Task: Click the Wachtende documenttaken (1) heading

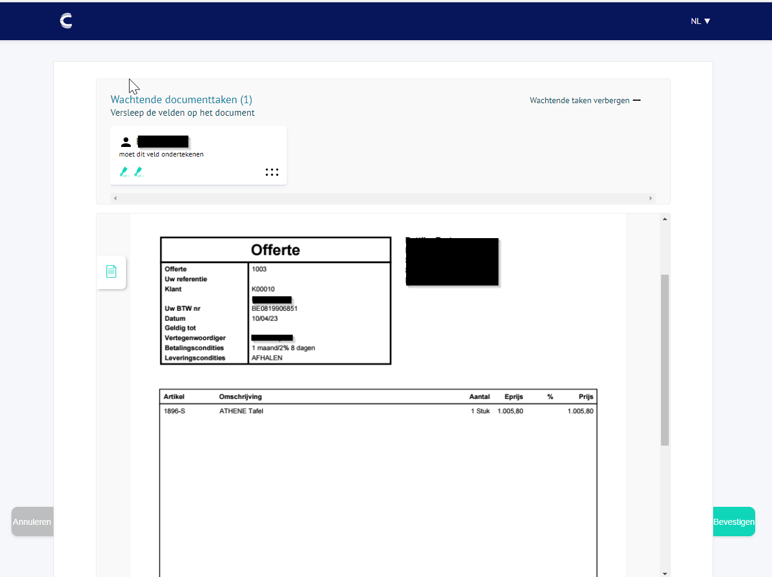Action: tap(181, 100)
